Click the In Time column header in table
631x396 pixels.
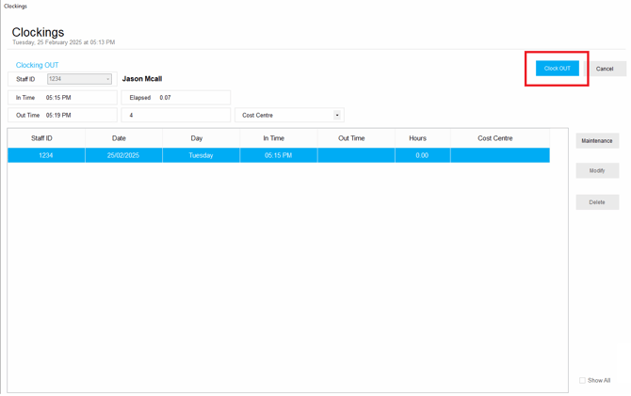click(274, 138)
